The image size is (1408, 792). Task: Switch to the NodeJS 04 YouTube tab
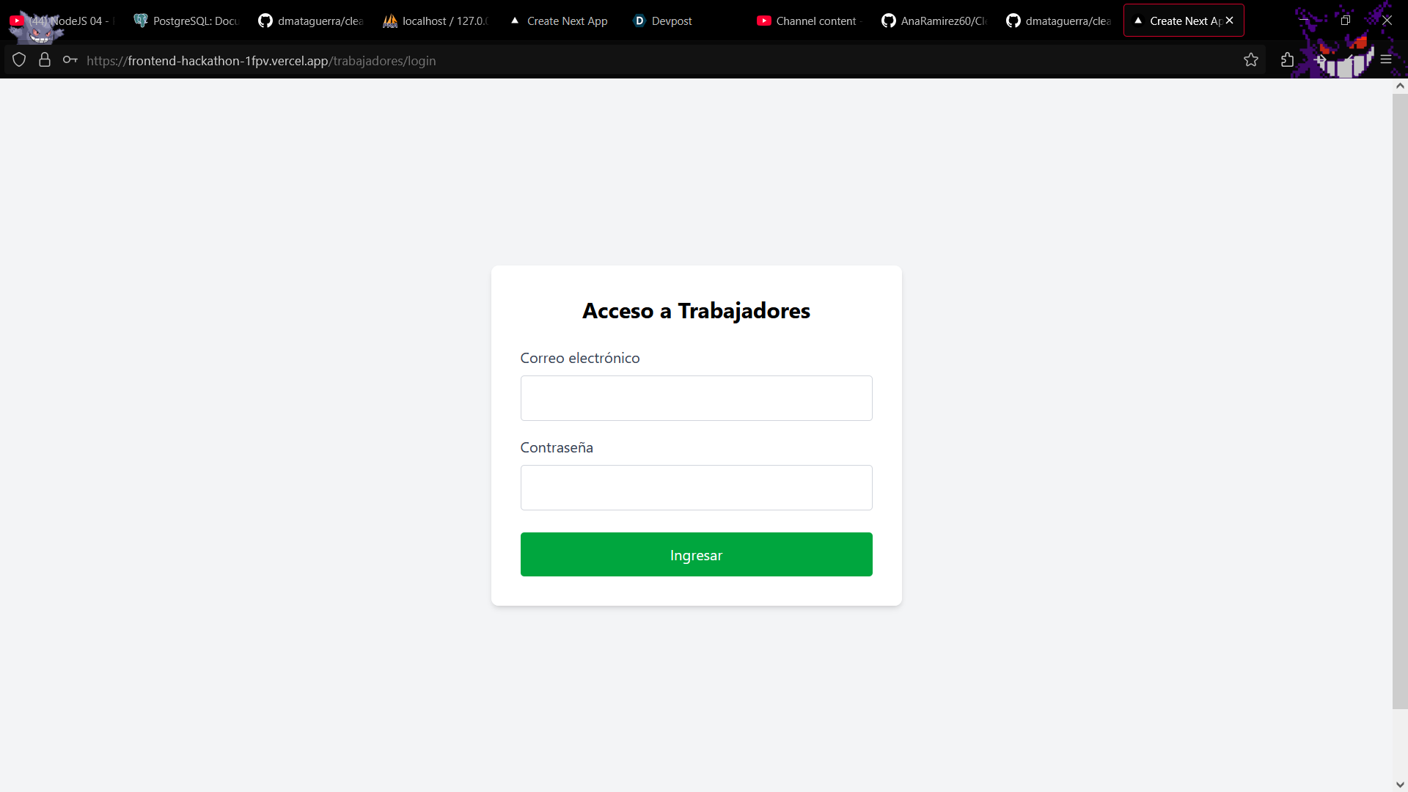65,21
